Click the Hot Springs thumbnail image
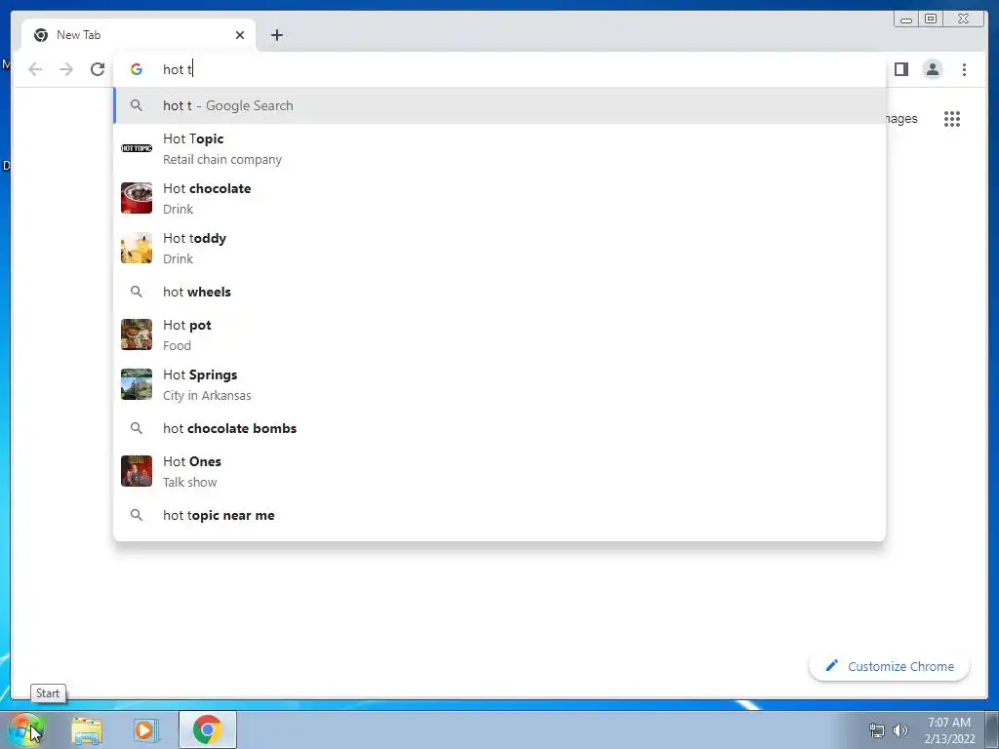 tap(137, 384)
